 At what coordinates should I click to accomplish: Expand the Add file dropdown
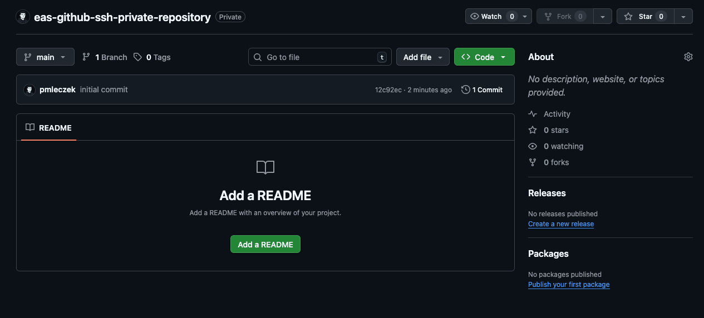(x=422, y=57)
